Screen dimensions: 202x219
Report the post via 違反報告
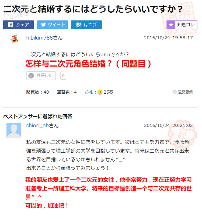[185, 92]
